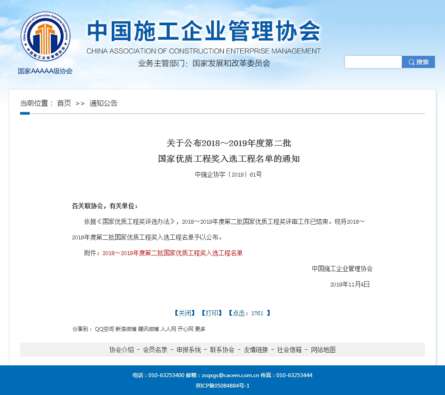
Task: Share to QQ空间
Action: [104, 329]
